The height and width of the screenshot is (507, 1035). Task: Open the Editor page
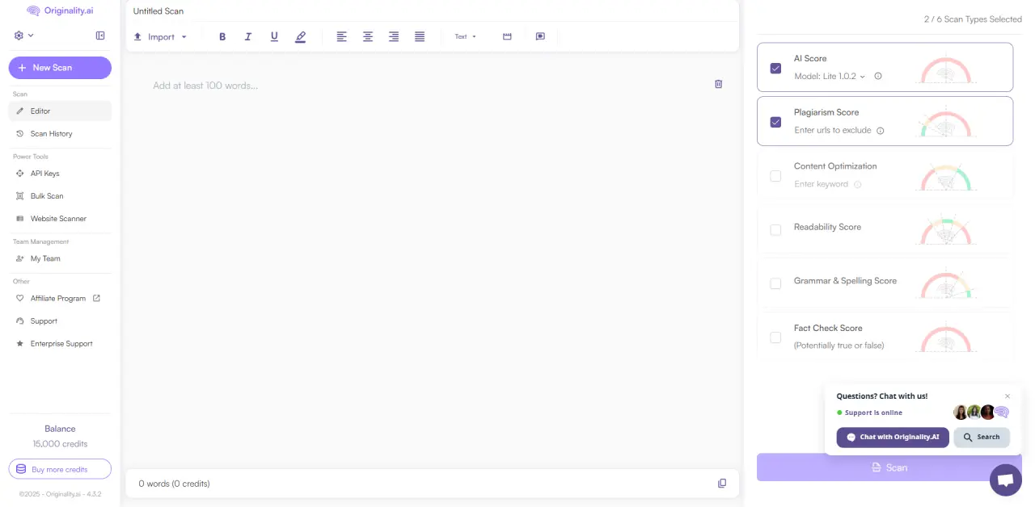coord(60,111)
